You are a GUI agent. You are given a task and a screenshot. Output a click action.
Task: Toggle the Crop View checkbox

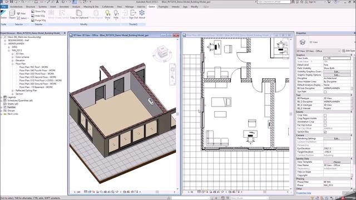point(325,115)
